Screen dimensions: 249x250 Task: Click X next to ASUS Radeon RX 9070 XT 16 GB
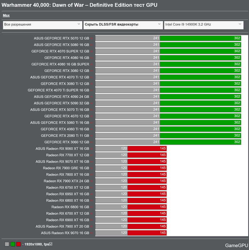[91, 162]
